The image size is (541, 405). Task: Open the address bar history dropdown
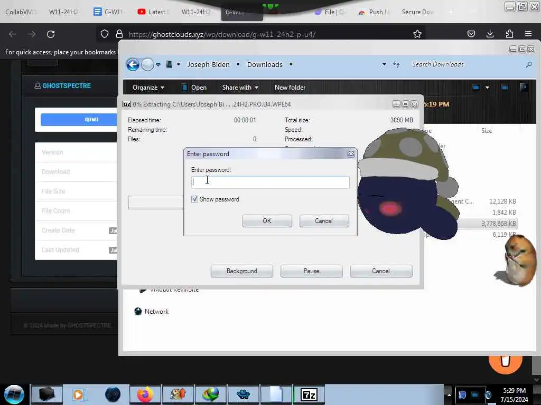(384, 64)
